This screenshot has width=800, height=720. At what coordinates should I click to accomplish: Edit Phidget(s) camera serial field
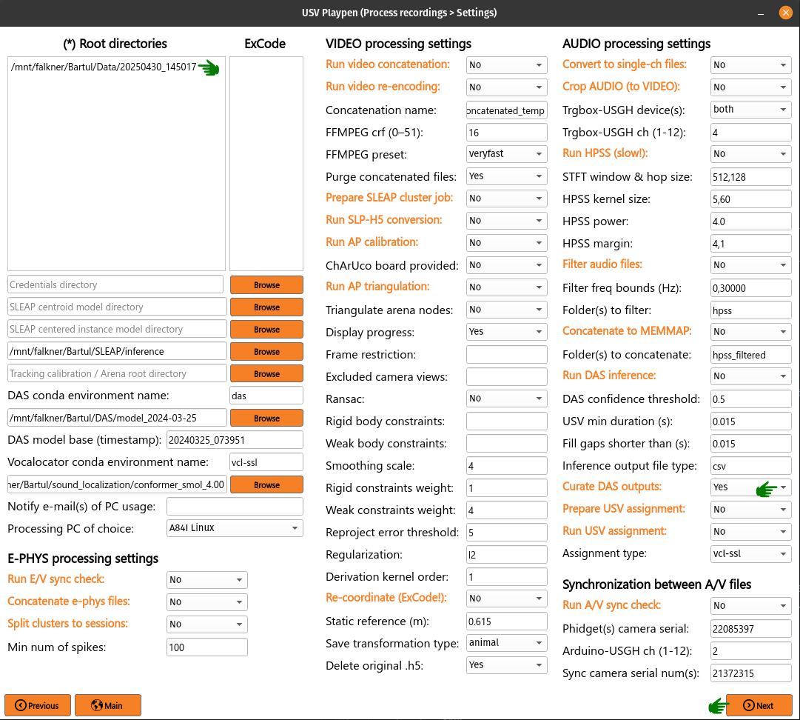pyautogui.click(x=750, y=629)
